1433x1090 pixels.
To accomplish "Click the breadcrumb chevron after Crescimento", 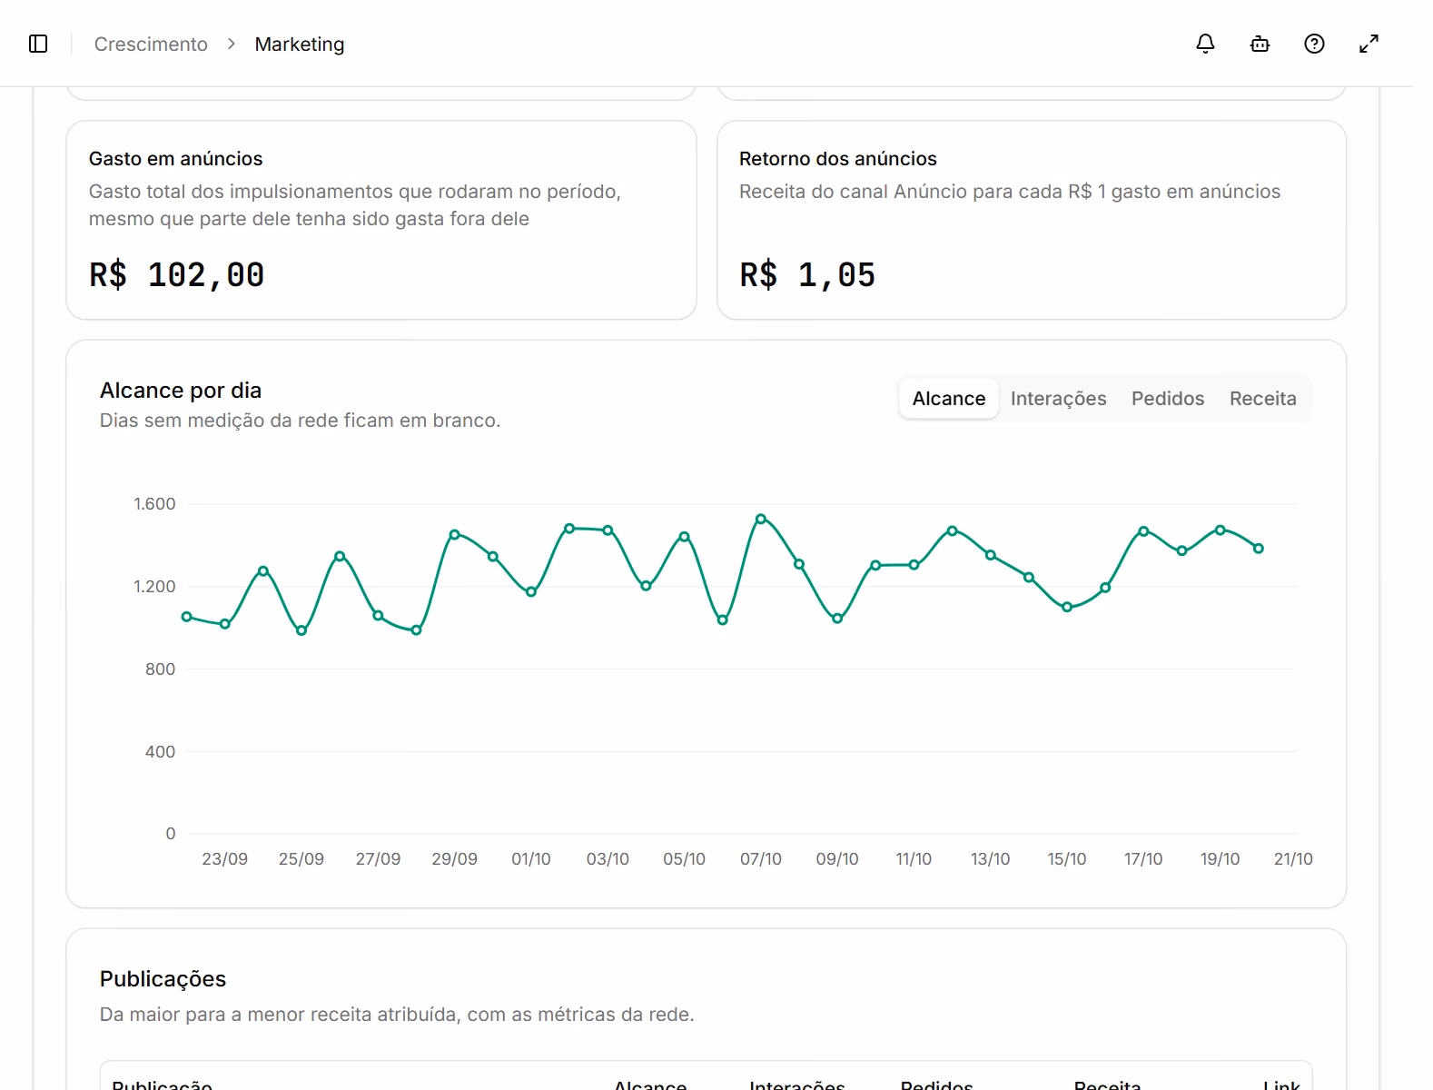I will (x=232, y=44).
